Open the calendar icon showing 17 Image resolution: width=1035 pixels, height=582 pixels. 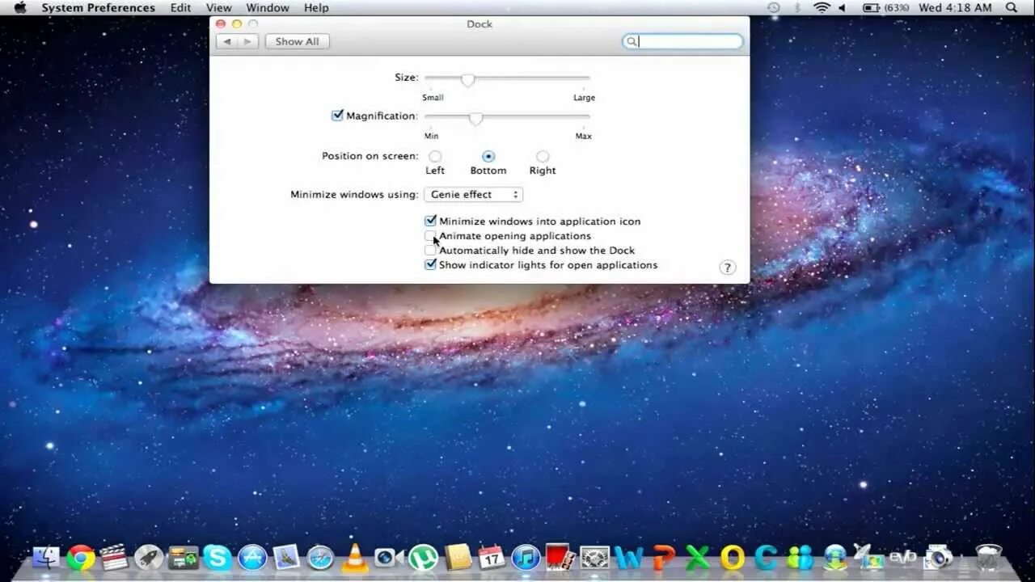click(x=492, y=558)
